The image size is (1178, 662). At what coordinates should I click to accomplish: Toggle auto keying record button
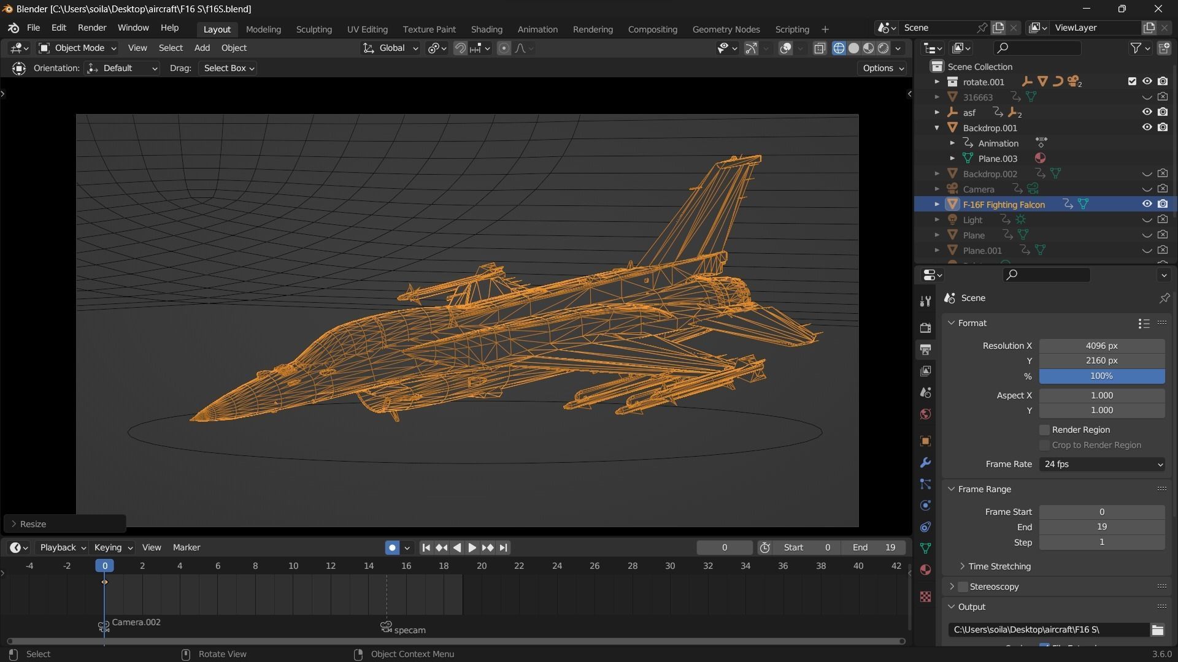pyautogui.click(x=392, y=547)
